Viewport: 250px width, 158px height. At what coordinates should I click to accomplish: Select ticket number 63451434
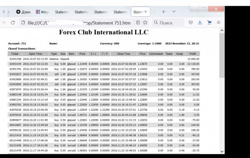click(15, 64)
